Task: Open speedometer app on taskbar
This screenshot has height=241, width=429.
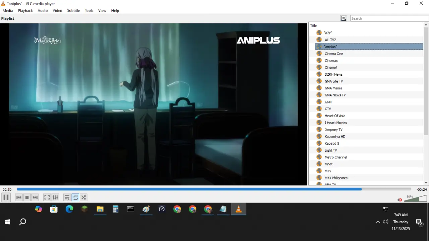Action: click(x=162, y=209)
